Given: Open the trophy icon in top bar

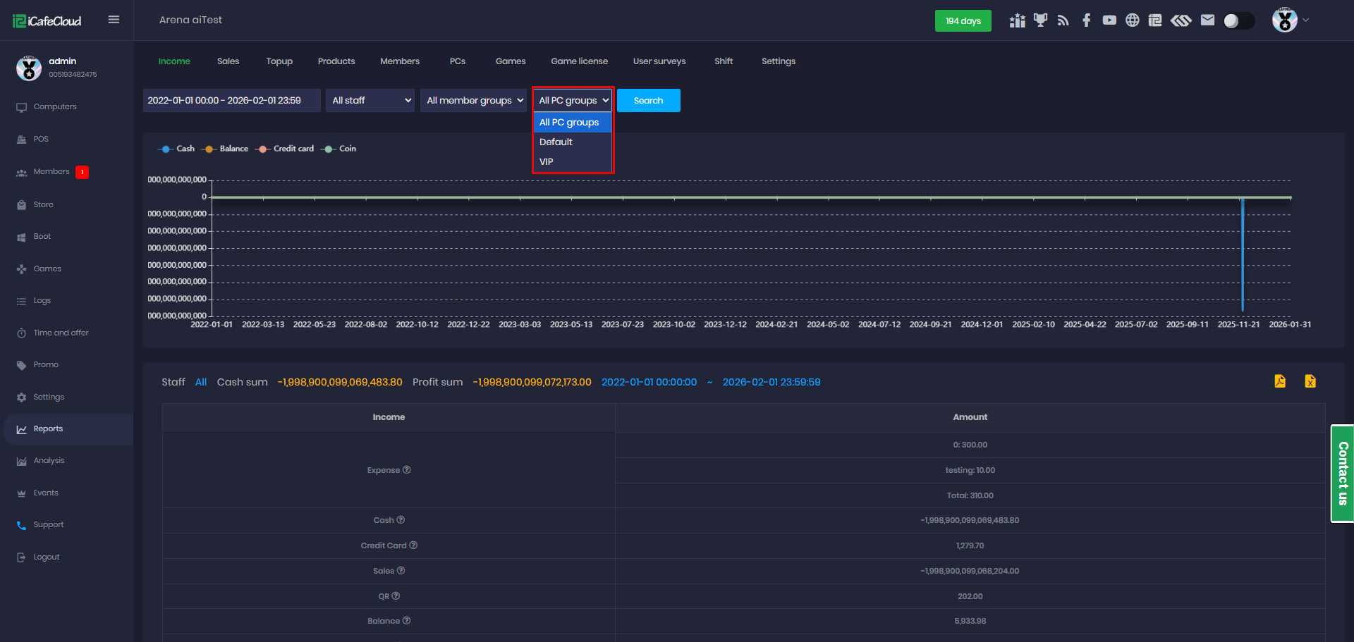Looking at the screenshot, I should pos(1040,20).
